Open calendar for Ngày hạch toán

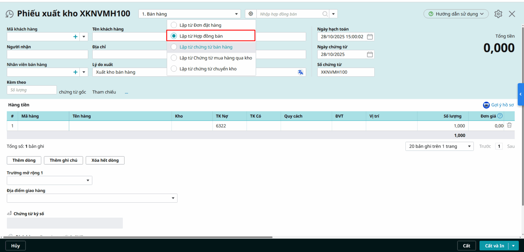[370, 37]
